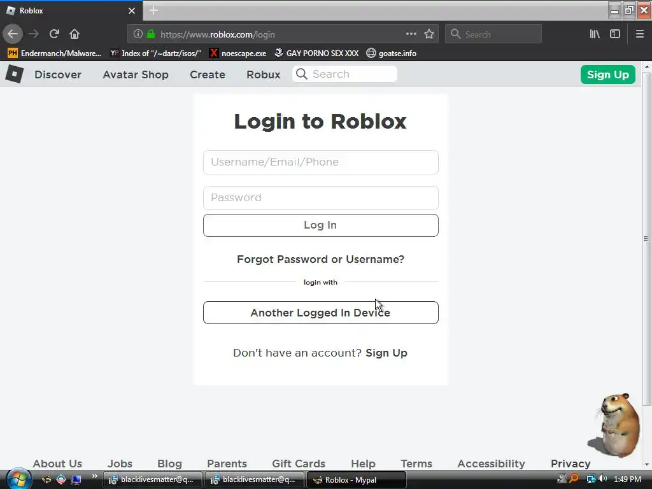Open the Index of dartz isos bookmark

[155, 53]
